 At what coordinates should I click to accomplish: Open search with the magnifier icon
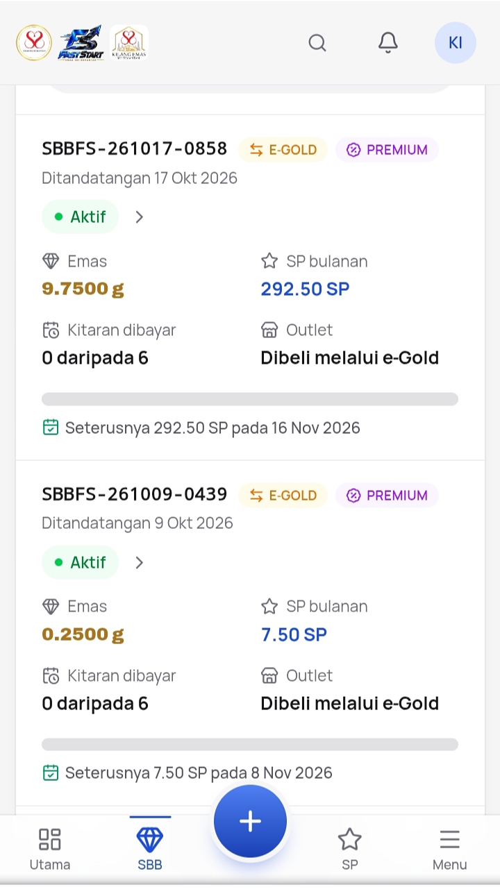pyautogui.click(x=317, y=43)
